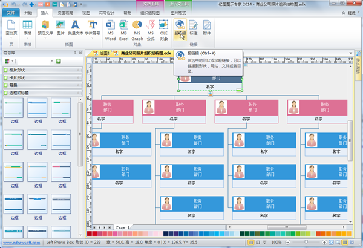Image resolution: width=363 pixels, height=248 pixels.
Task: Insert an MS Excel object
Action: pyautogui.click(x=125, y=28)
